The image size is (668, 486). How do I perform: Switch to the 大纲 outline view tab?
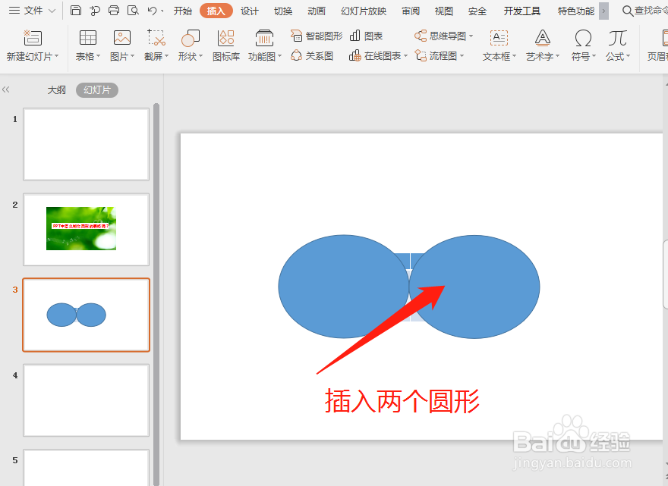[x=56, y=89]
